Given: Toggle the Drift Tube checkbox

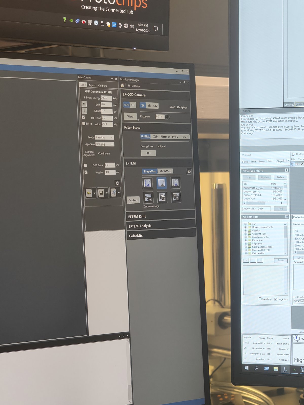Looking at the screenshot, I should pos(86,165).
